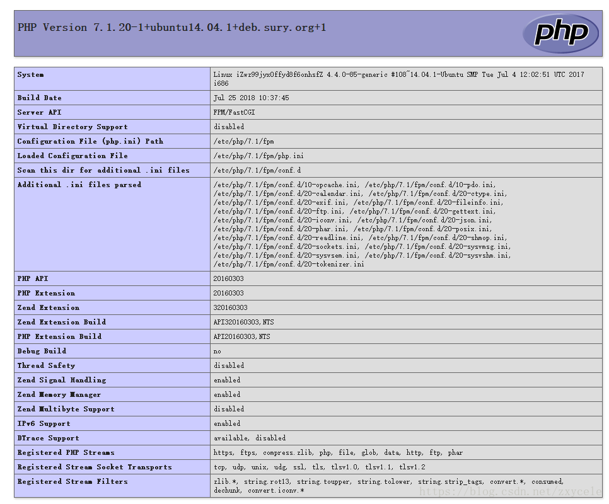Click the Debug Build label
This screenshot has width=609, height=504.
pos(42,351)
